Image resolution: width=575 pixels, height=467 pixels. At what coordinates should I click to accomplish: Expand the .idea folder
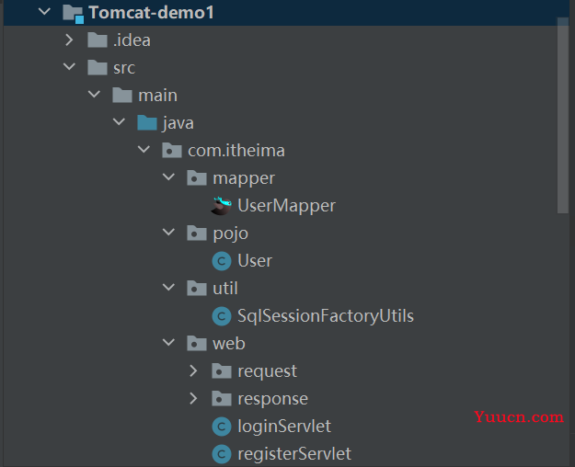point(69,40)
